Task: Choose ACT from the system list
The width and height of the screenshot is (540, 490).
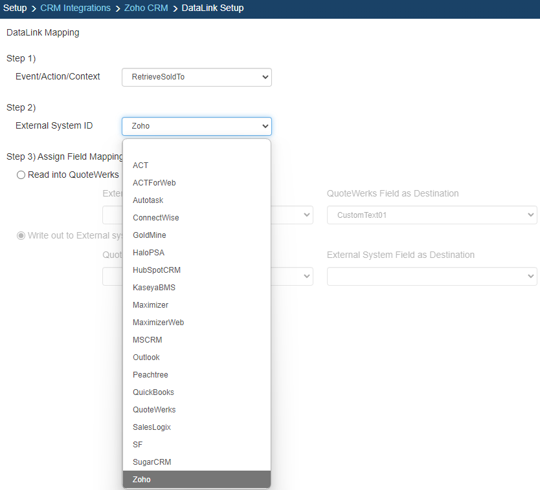Action: click(x=141, y=165)
